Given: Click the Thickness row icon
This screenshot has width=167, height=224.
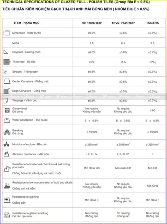Looking at the screenshot, I should coord(7,62).
